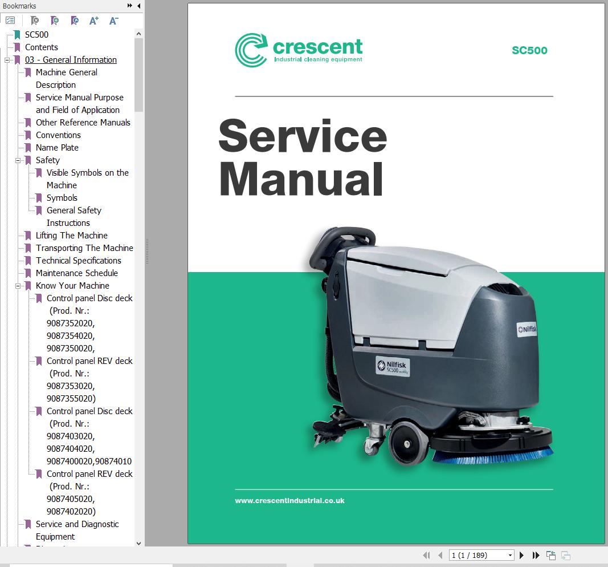This screenshot has width=608, height=567.
Task: Jump to the first page
Action: coord(427,556)
